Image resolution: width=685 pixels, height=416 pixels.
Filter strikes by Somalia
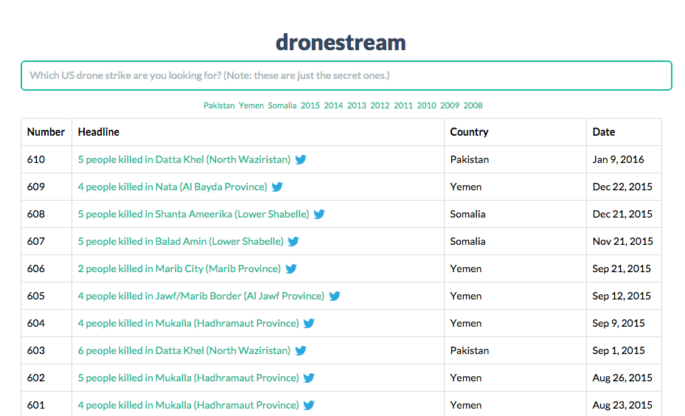(x=282, y=105)
